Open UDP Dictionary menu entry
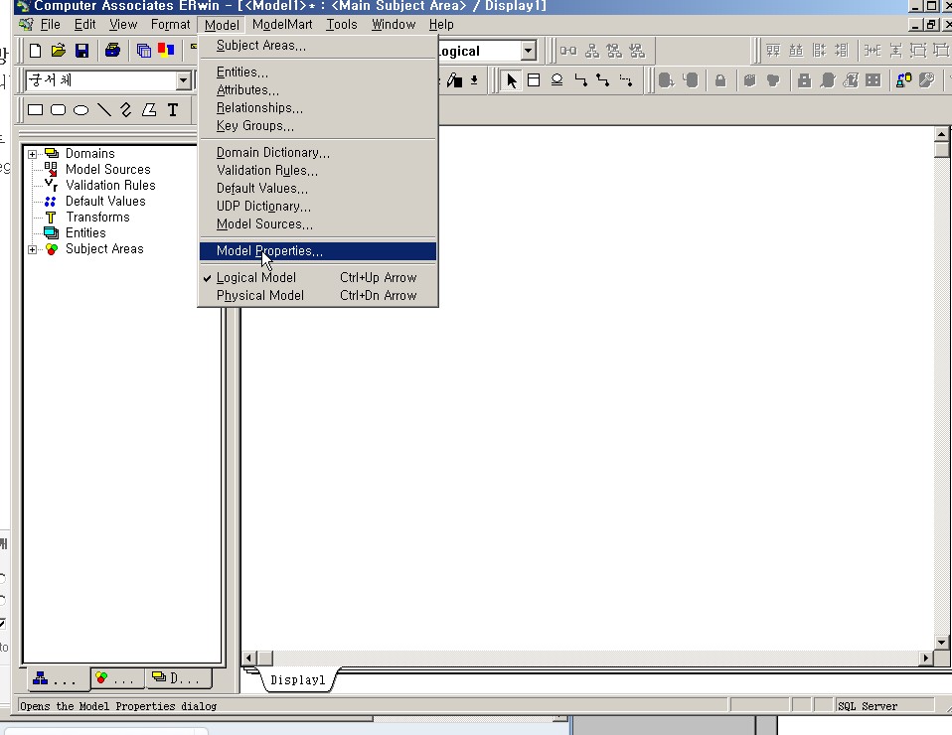 click(x=318, y=207)
